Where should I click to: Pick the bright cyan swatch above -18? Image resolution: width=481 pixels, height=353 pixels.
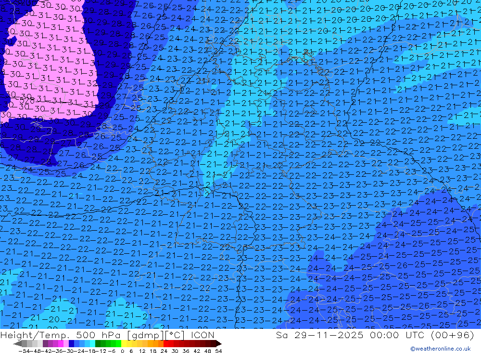coord(92,344)
